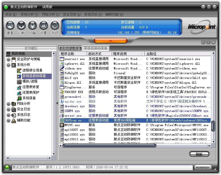Click the splitter collapse arrow between panels

click(57, 103)
